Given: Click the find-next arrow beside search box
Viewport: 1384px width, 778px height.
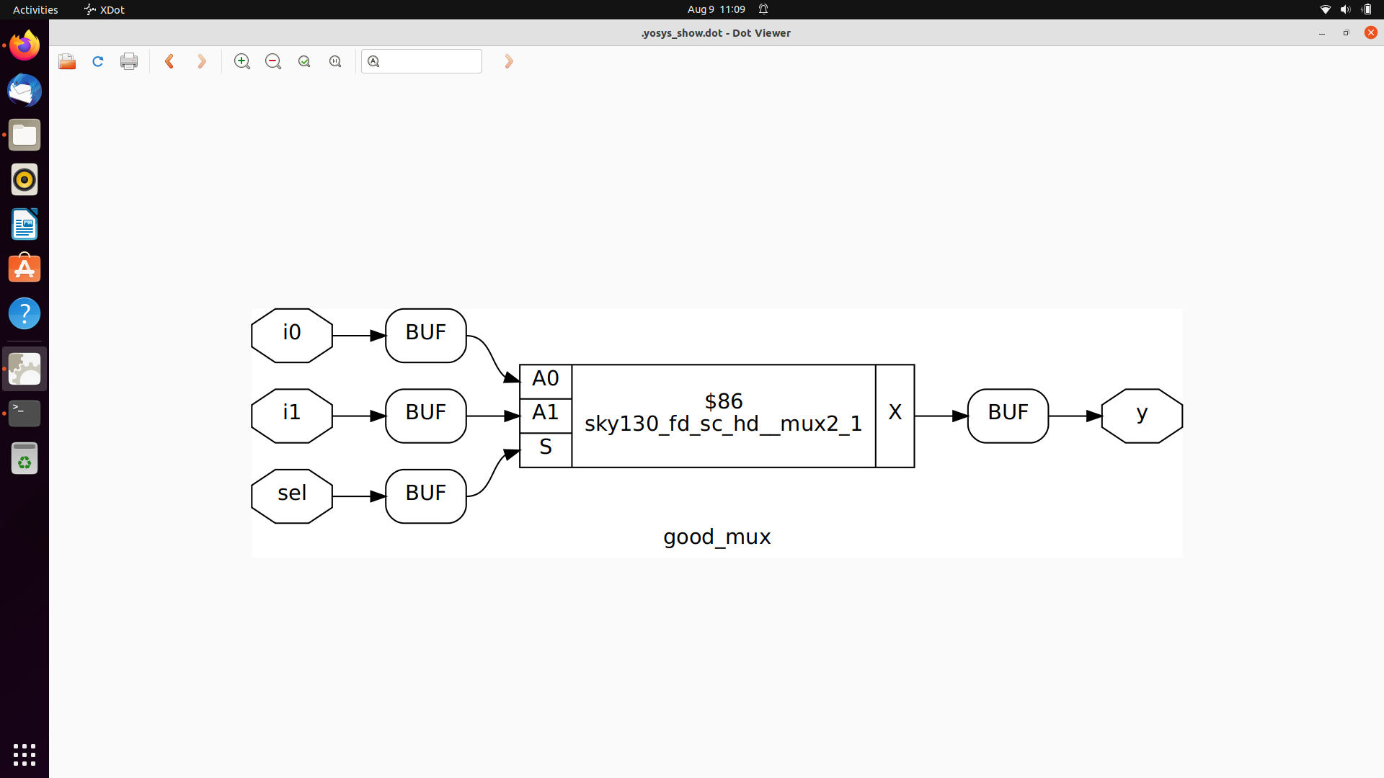Looking at the screenshot, I should [x=508, y=61].
